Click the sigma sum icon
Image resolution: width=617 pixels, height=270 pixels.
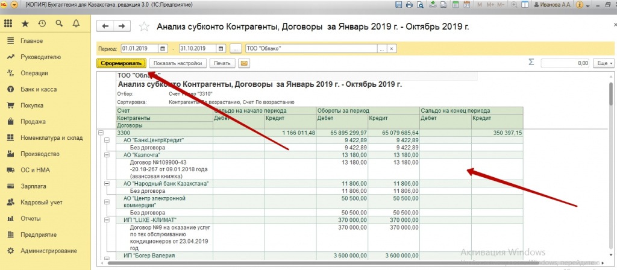pos(531,62)
